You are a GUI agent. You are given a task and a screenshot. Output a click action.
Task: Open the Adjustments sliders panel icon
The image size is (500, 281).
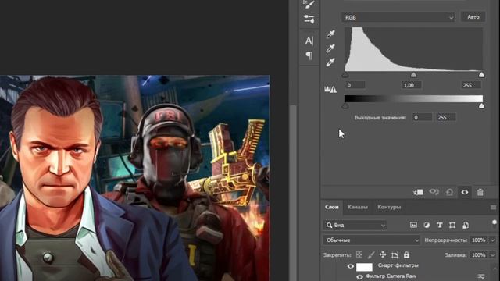click(309, 19)
